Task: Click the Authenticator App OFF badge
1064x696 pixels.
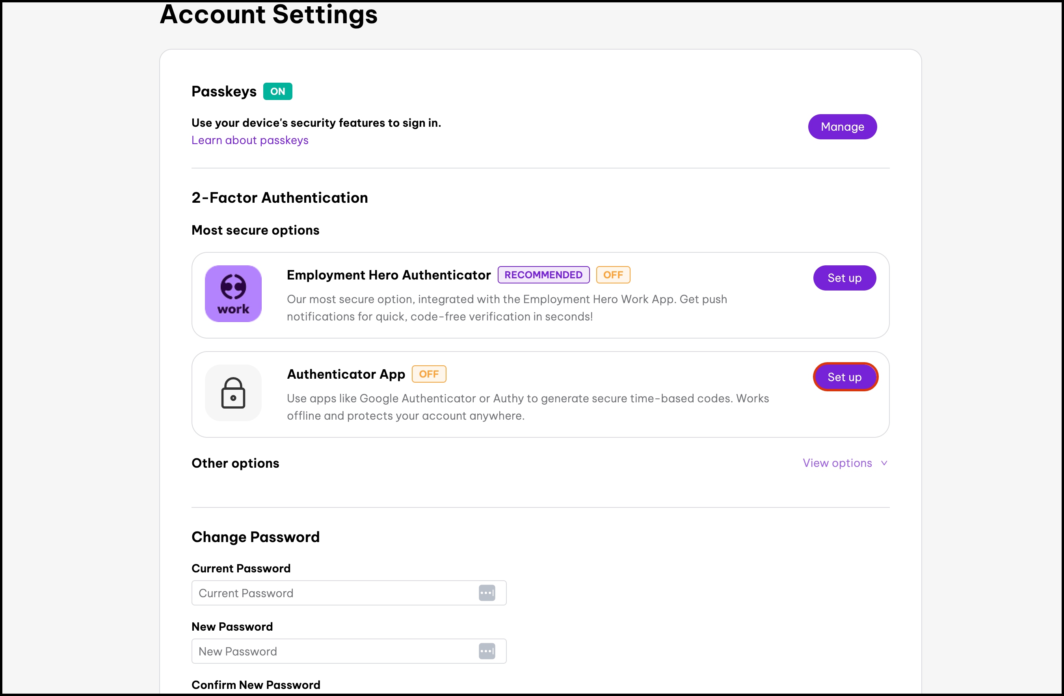Action: [428, 374]
